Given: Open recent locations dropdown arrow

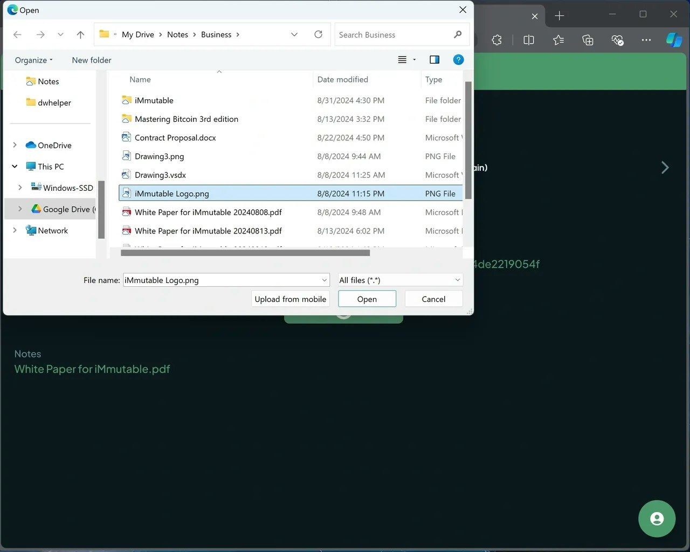Looking at the screenshot, I should (60, 34).
